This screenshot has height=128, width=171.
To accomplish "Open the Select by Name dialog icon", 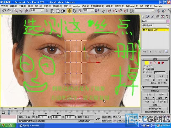I will [x=52, y=11].
